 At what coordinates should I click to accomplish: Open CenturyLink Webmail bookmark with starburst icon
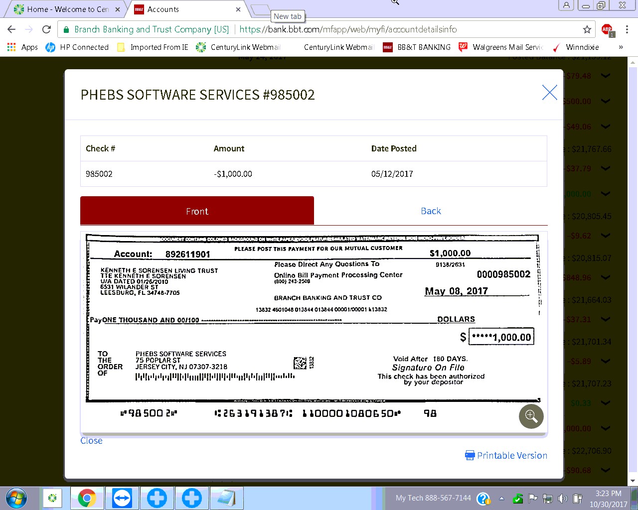point(238,47)
